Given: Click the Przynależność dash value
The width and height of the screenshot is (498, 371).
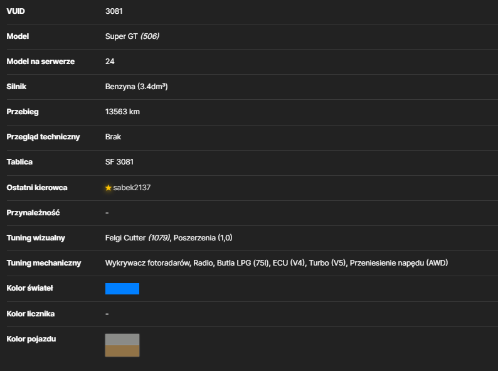Looking at the screenshot, I should [x=107, y=213].
